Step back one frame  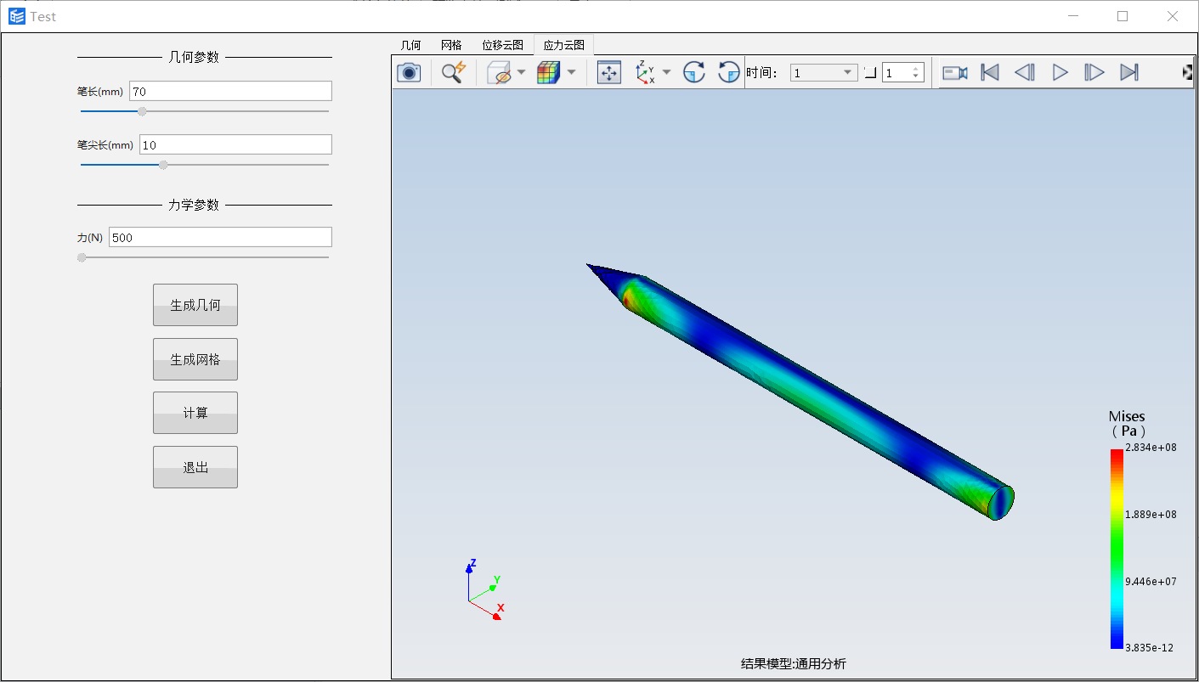[1025, 73]
